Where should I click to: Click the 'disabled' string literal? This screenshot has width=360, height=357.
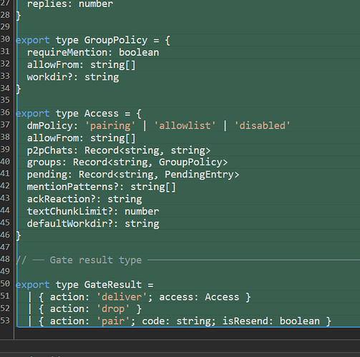point(262,126)
